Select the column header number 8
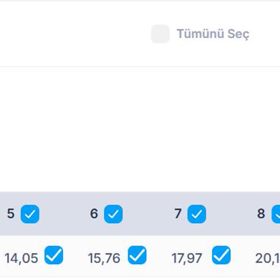Image resolution: width=280 pixels, height=280 pixels. coord(261,214)
